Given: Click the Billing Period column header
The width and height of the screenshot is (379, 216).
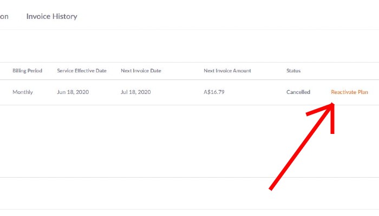Looking at the screenshot, I should coord(27,71).
